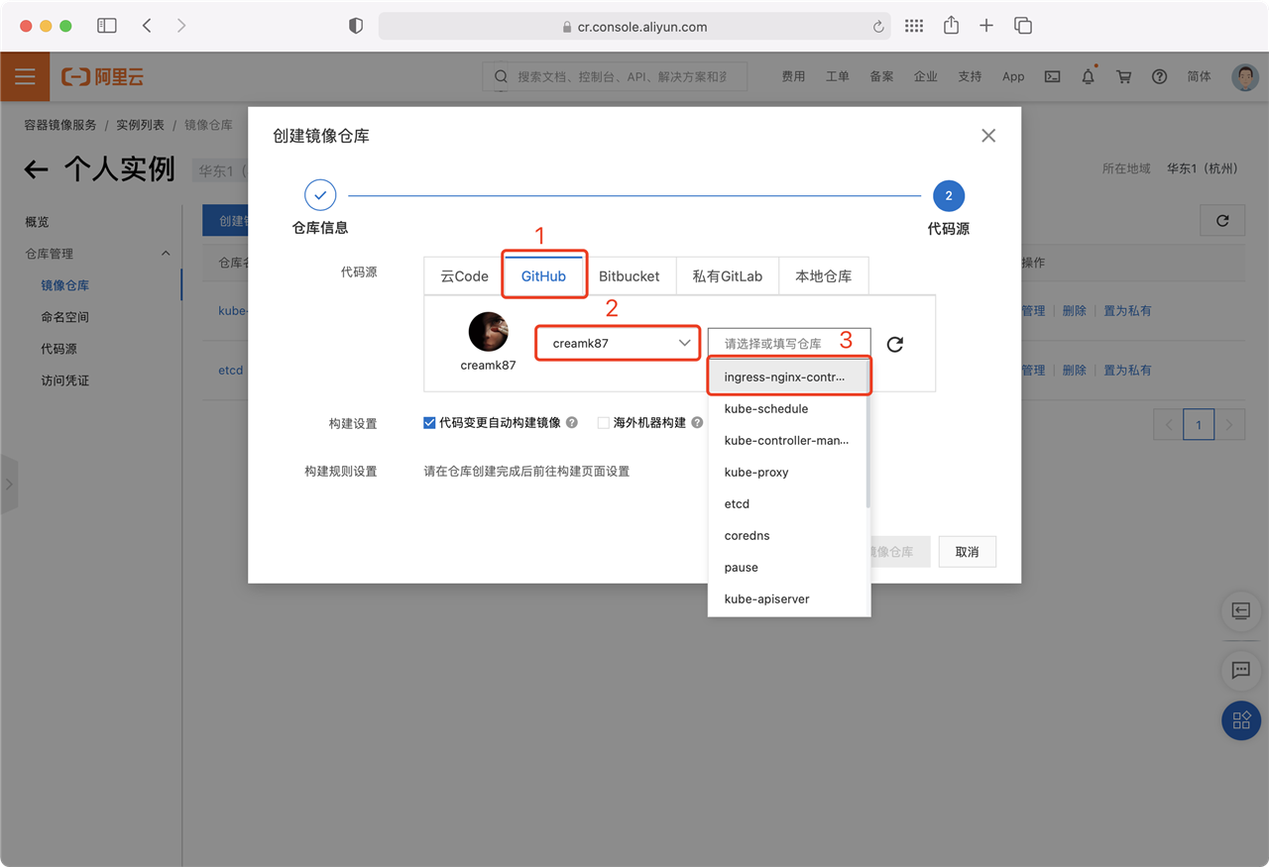Toggle 代码变更自动构建镜像 checkbox
This screenshot has width=1269, height=867.
click(429, 422)
